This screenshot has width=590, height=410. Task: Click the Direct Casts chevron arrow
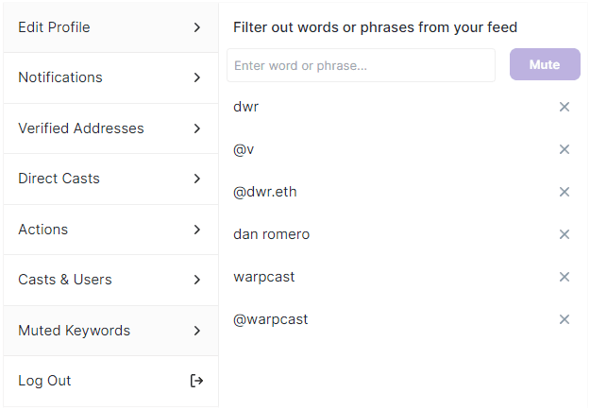pyautogui.click(x=196, y=179)
